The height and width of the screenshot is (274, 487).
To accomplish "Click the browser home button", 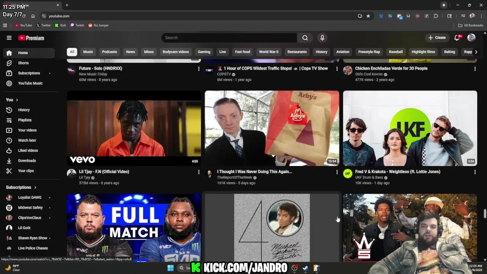I will pos(33,16).
